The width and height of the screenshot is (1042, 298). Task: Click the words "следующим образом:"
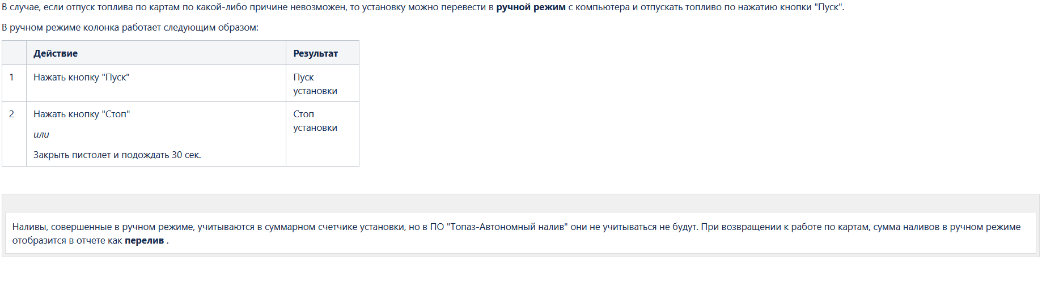(x=211, y=27)
